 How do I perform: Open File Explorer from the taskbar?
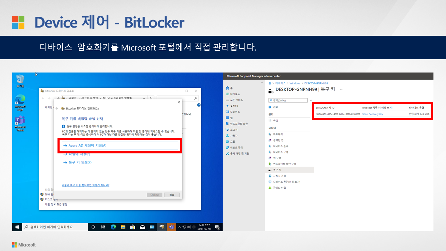click(123, 227)
